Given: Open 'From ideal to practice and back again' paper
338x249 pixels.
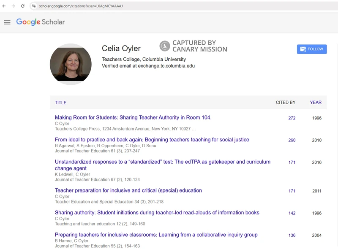Looking at the screenshot, I should (x=152, y=140).
